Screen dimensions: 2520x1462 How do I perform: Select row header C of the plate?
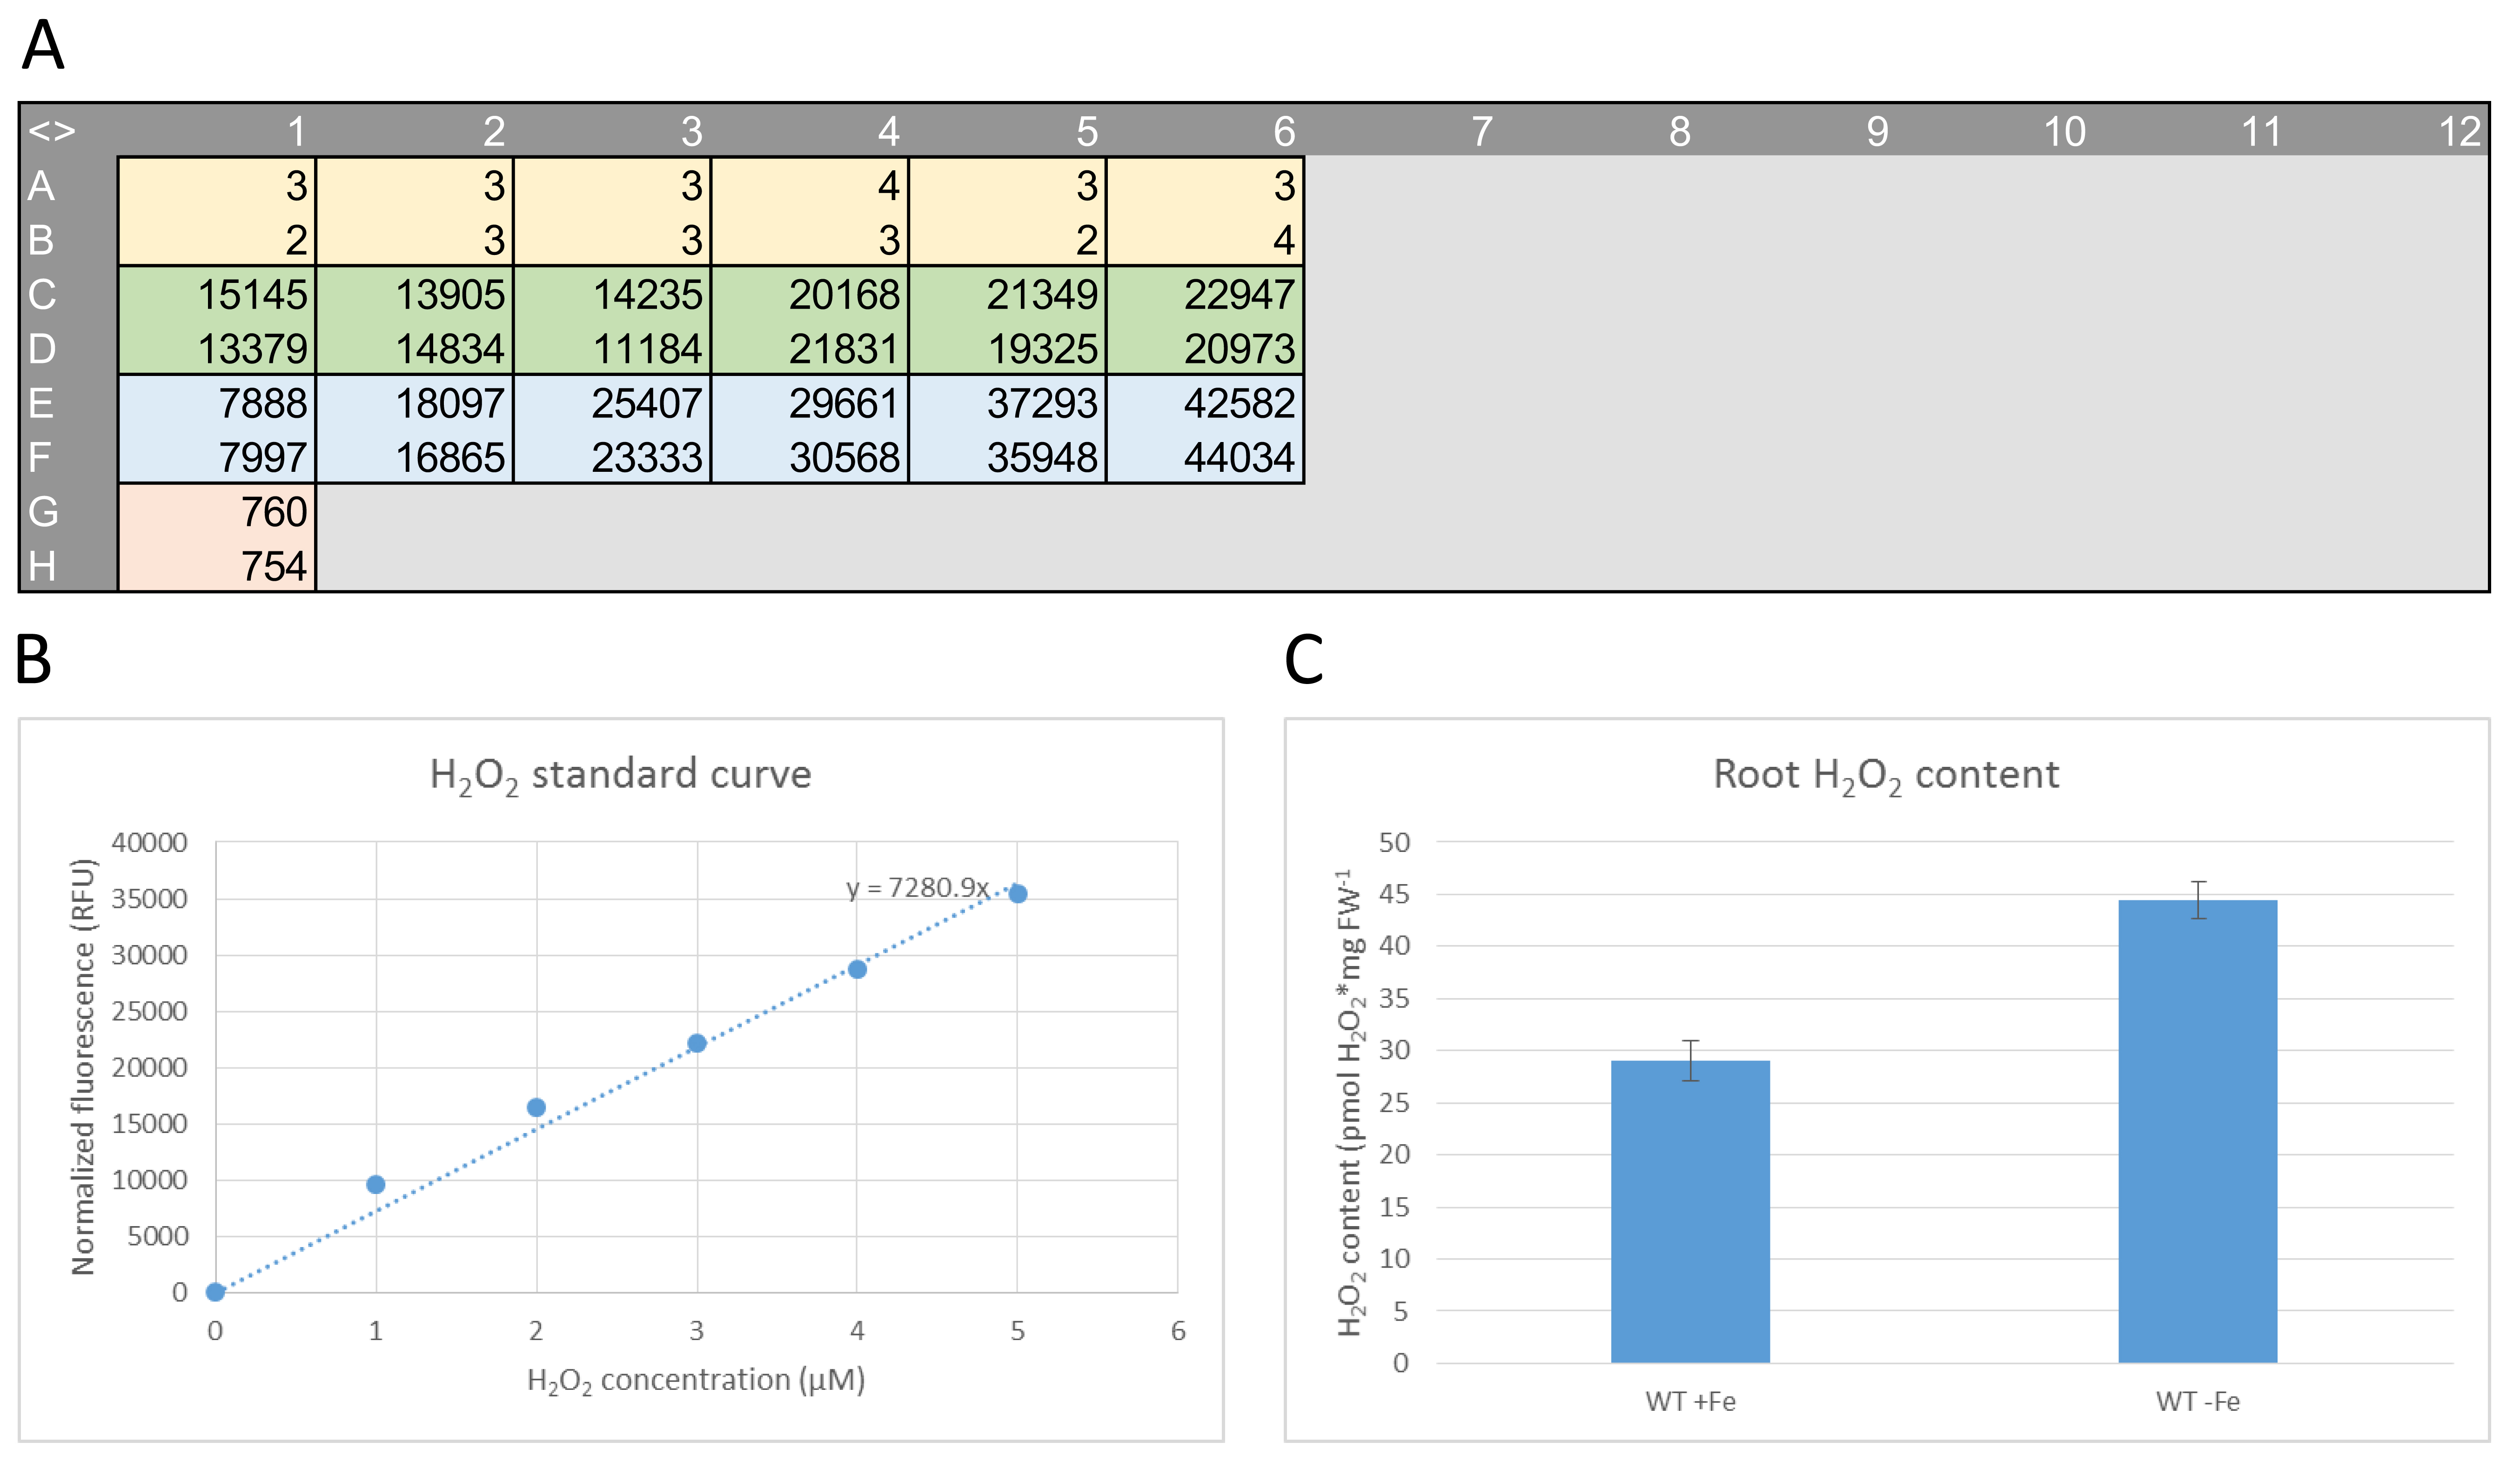pyautogui.click(x=42, y=294)
